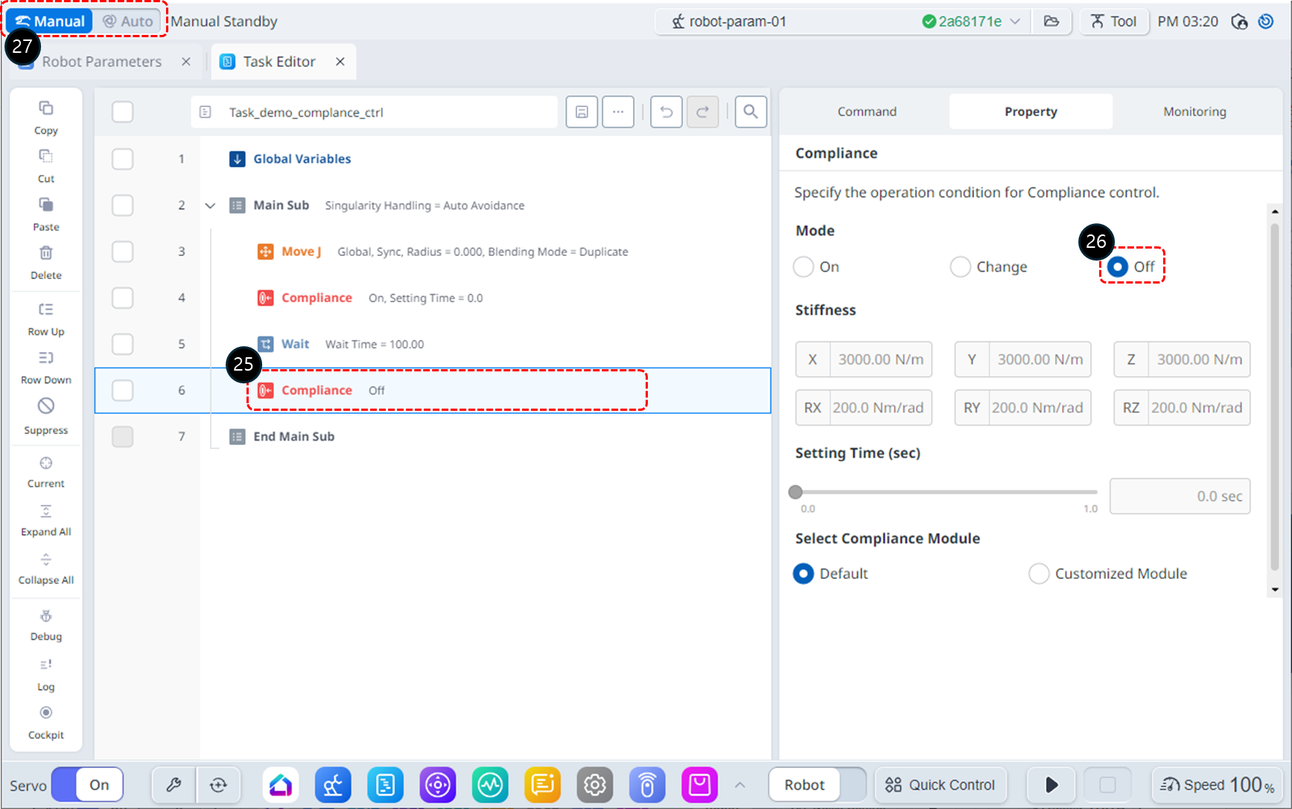This screenshot has height=809, width=1292.
Task: Open the Cockpit icon in sidebar
Action: coord(45,713)
